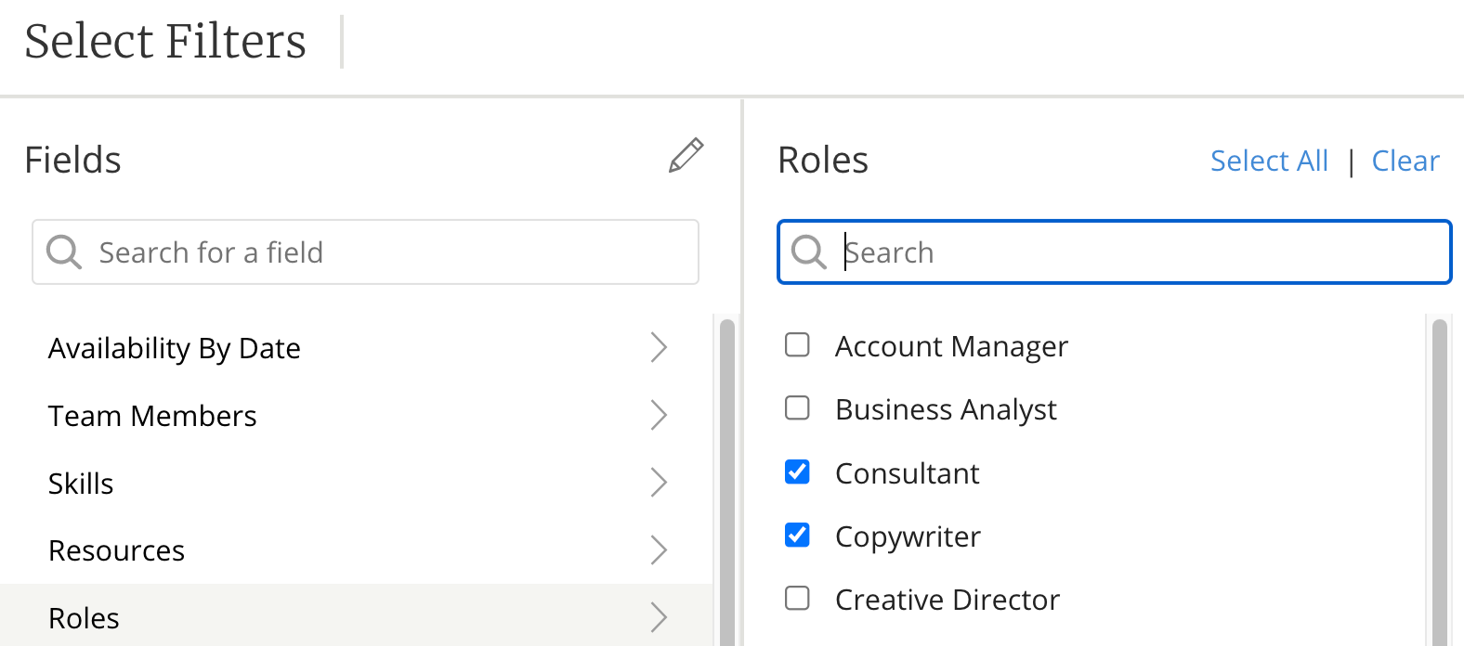The image size is (1464, 646).
Task: Click the Copywriter label
Action: [x=908, y=536]
